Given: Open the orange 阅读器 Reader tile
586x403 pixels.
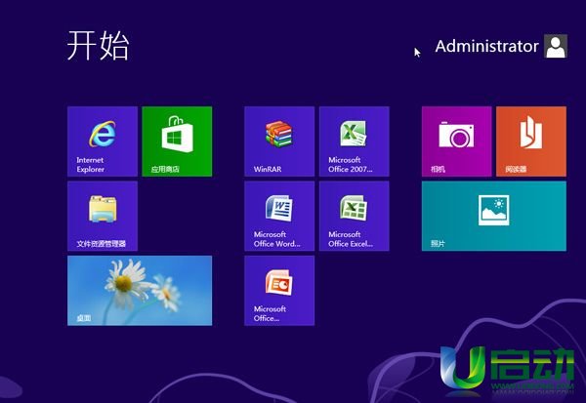Looking at the screenshot, I should pyautogui.click(x=531, y=141).
